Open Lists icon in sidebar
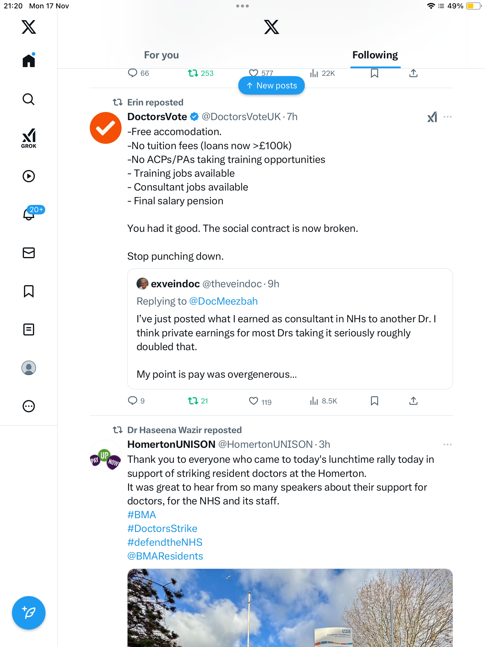This screenshot has height=647, width=485. click(x=29, y=329)
